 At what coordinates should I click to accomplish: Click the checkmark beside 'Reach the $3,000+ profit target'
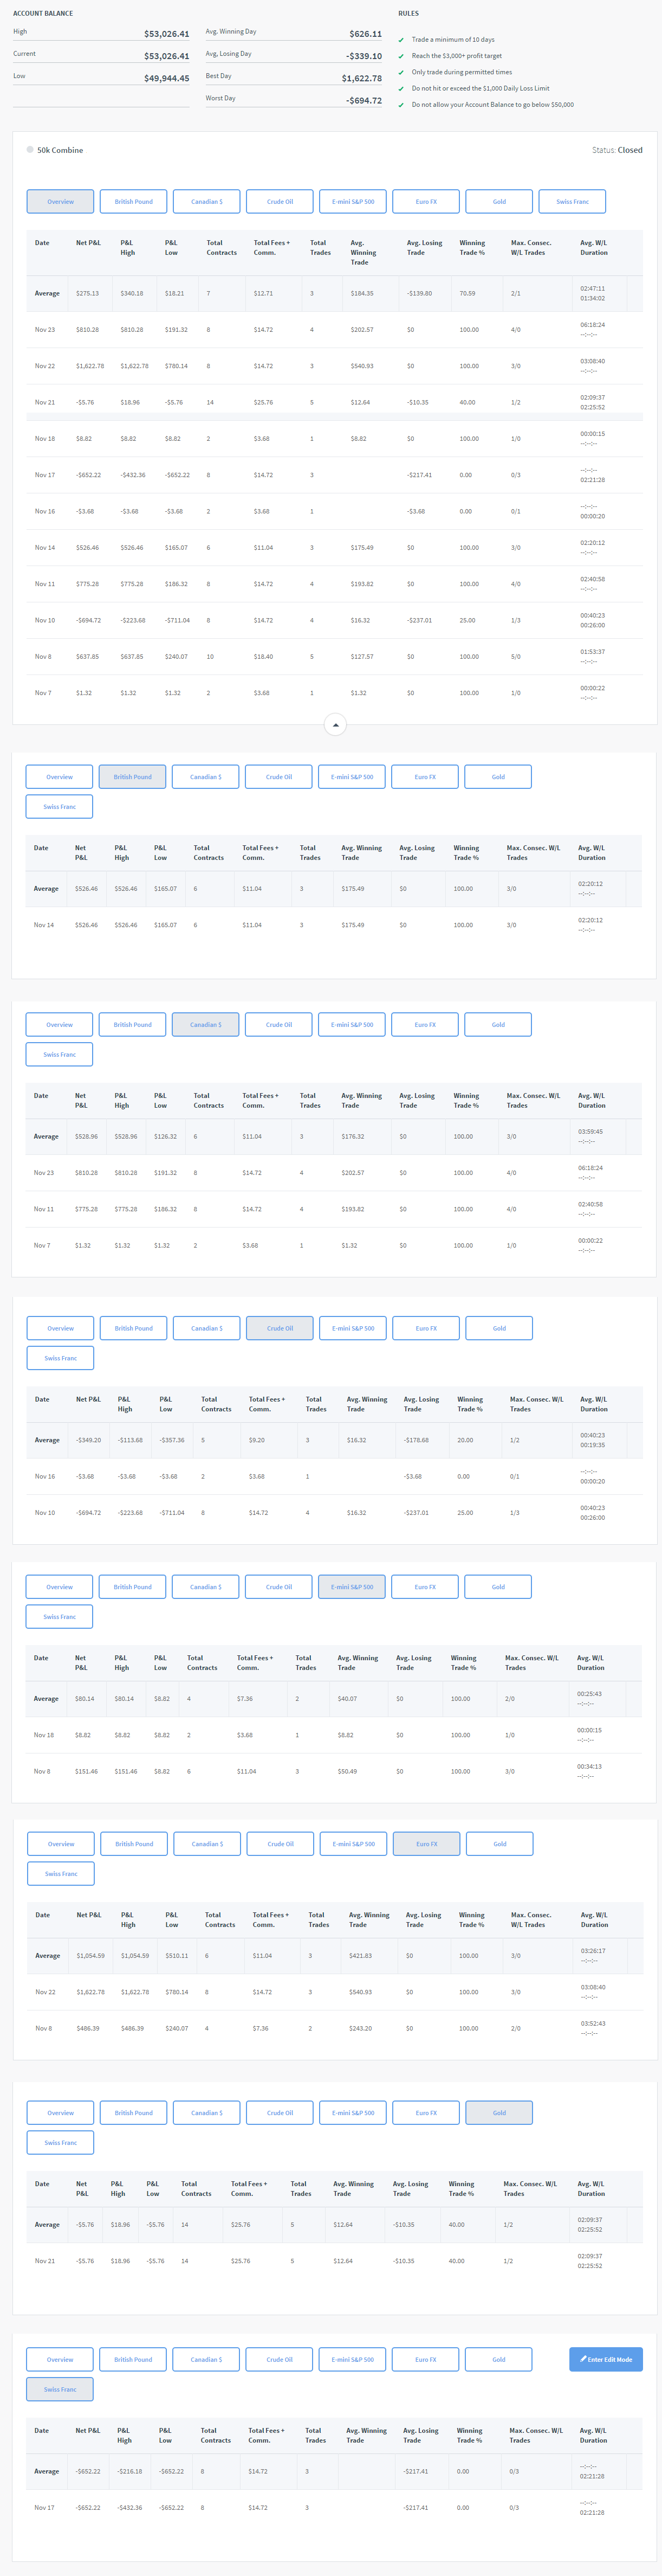click(401, 56)
